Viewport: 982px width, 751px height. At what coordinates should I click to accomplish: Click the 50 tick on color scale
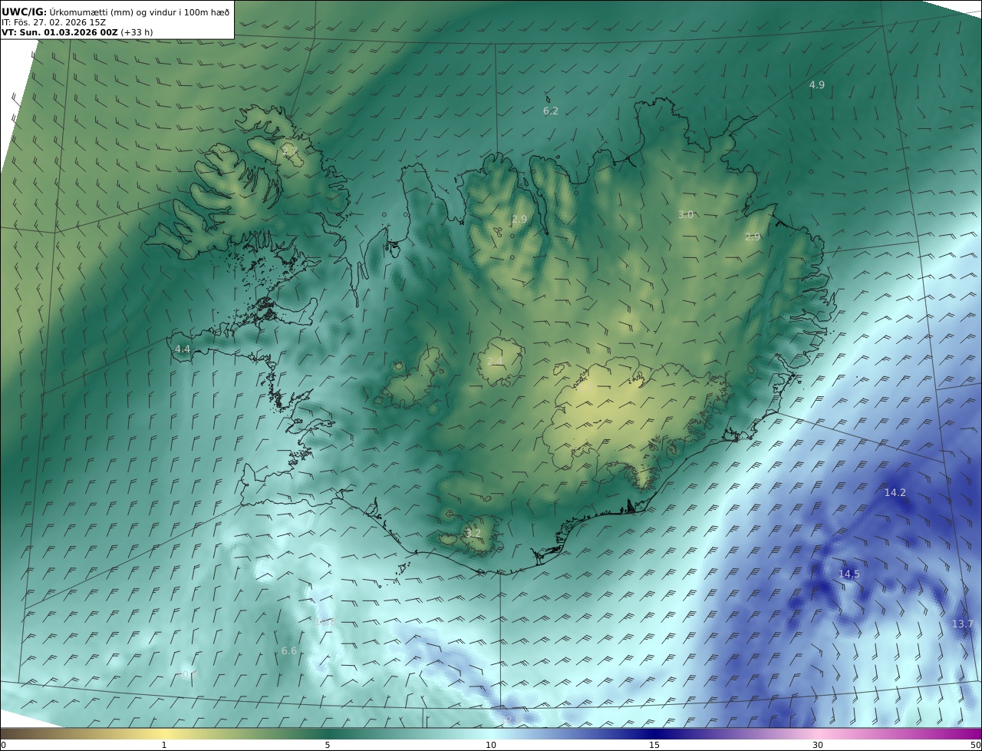pos(976,745)
